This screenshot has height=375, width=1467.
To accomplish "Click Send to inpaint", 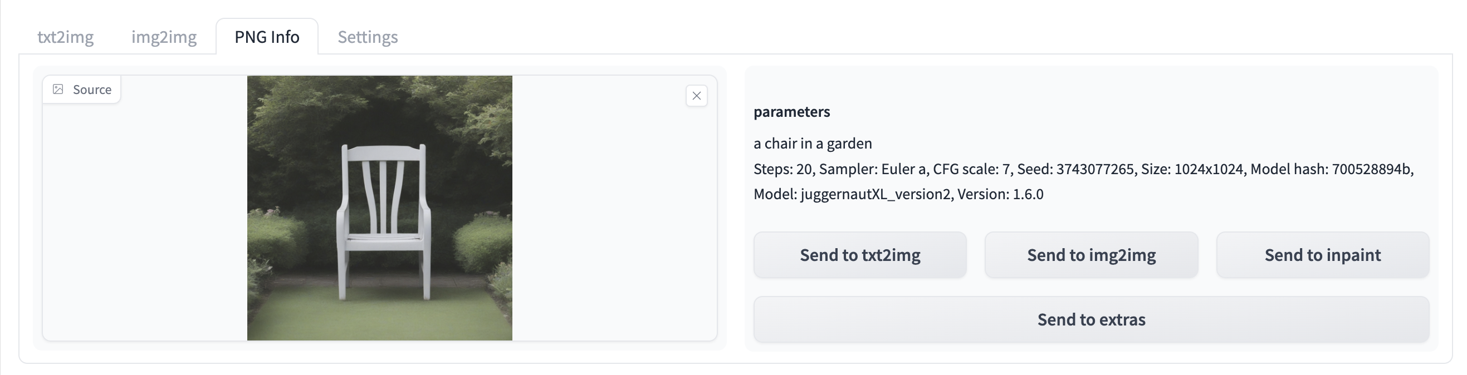I will [x=1322, y=255].
